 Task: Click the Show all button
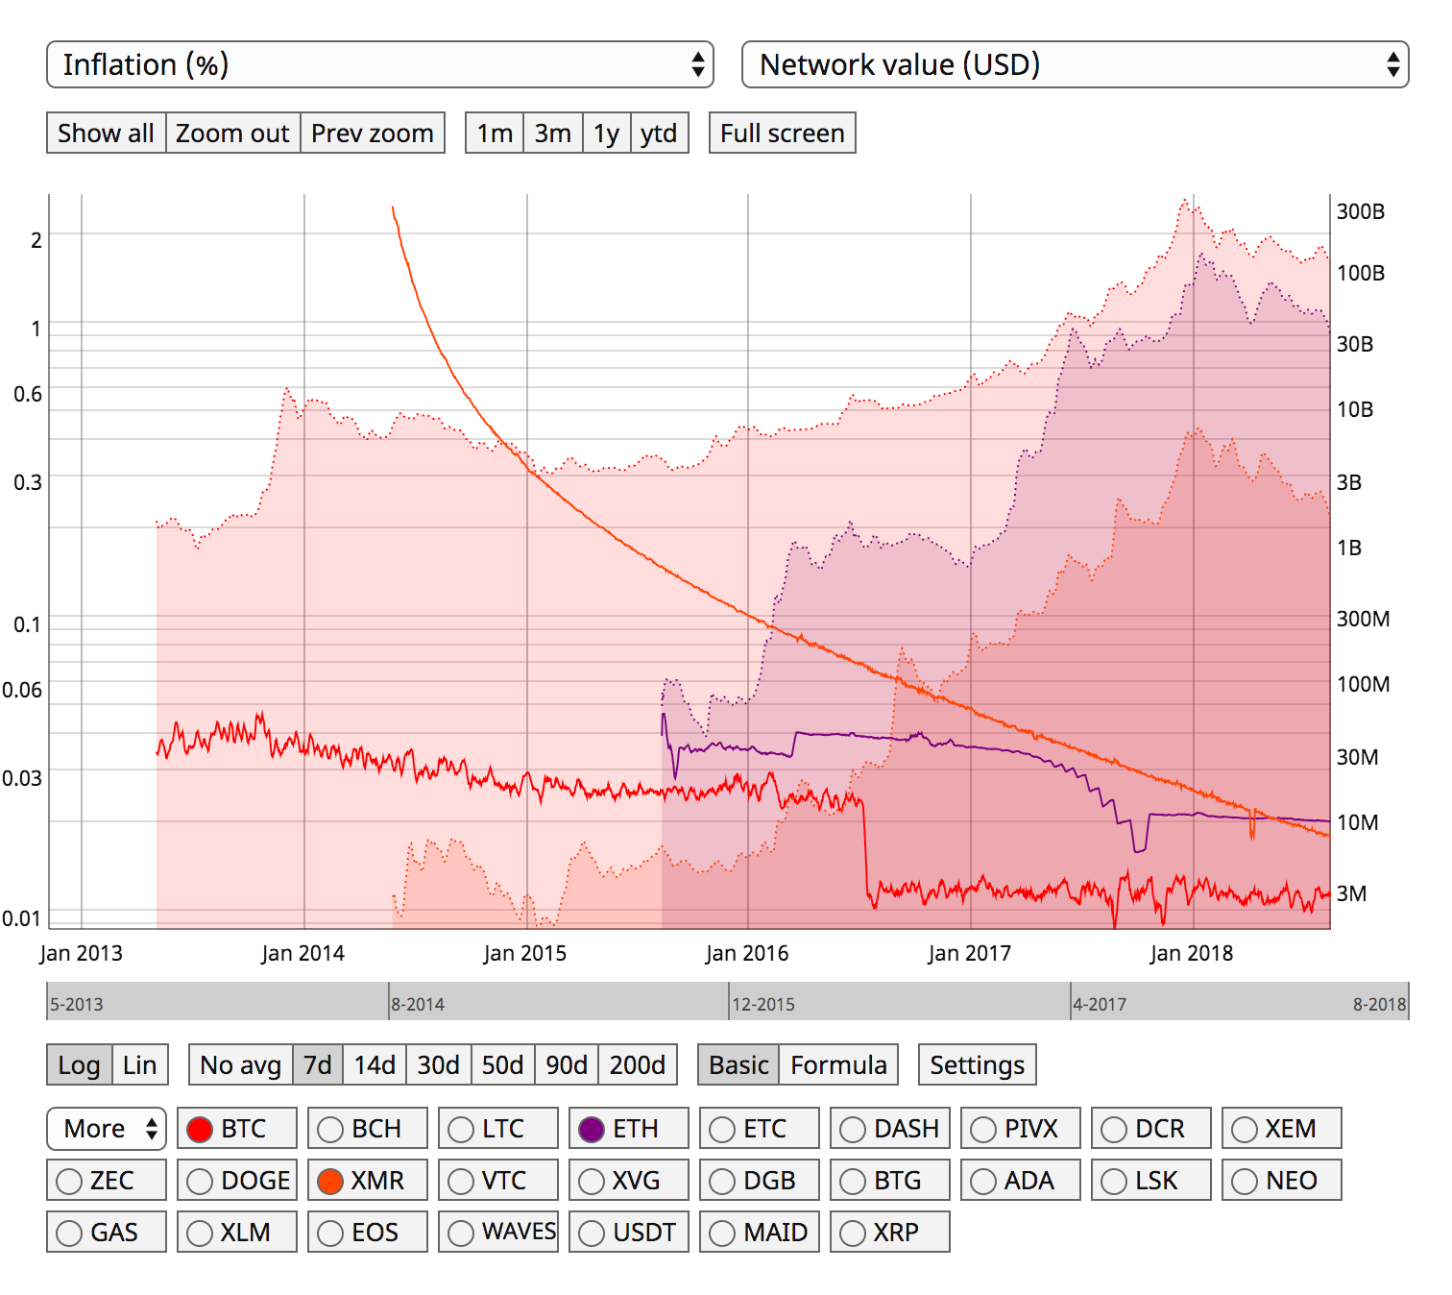[106, 133]
